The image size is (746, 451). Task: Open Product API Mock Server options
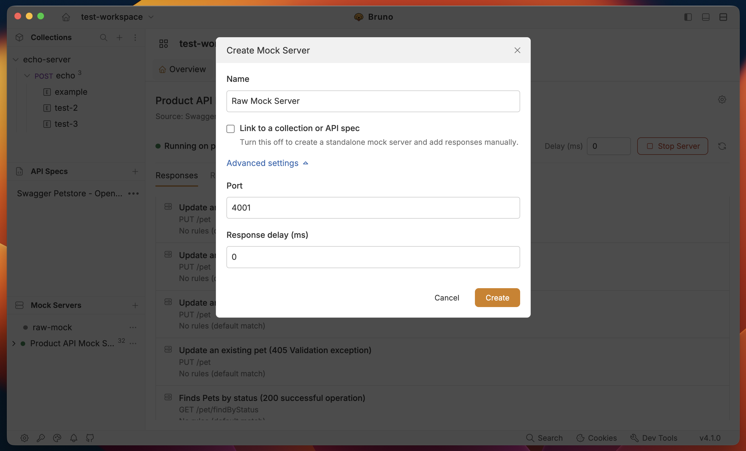(x=133, y=344)
